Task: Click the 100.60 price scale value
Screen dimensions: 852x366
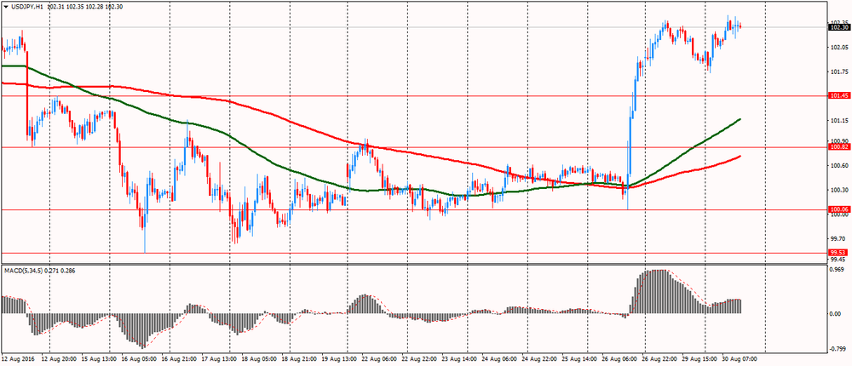Action: click(839, 165)
